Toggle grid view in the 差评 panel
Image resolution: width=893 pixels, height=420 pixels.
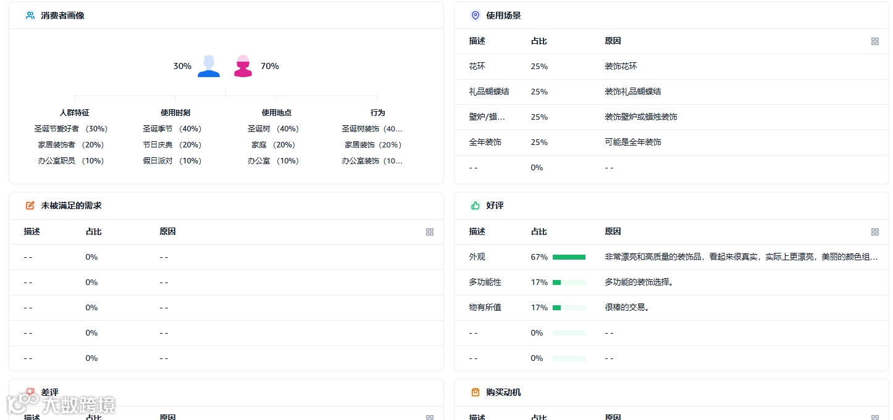coord(429,418)
